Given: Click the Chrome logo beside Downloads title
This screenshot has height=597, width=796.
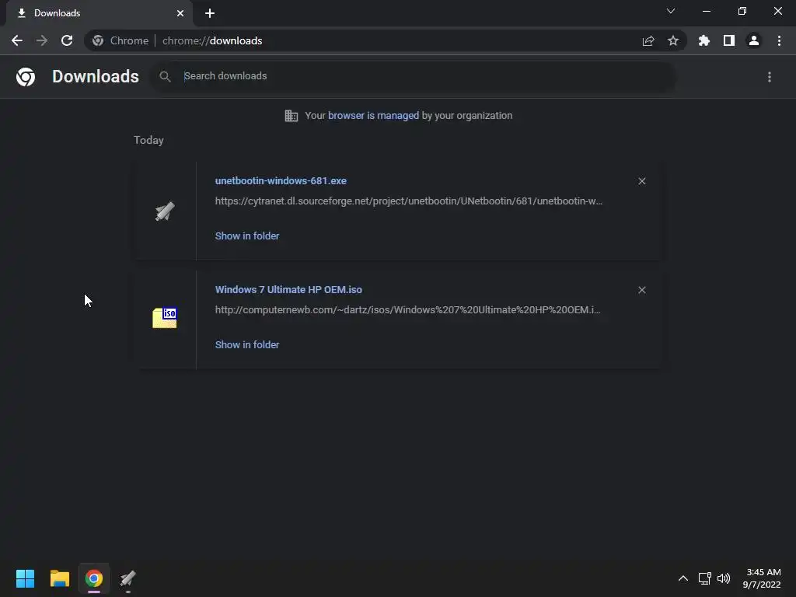Looking at the screenshot, I should click(x=26, y=77).
